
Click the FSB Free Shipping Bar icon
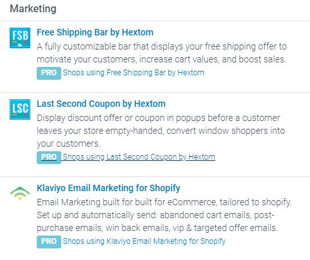[x=20, y=38]
